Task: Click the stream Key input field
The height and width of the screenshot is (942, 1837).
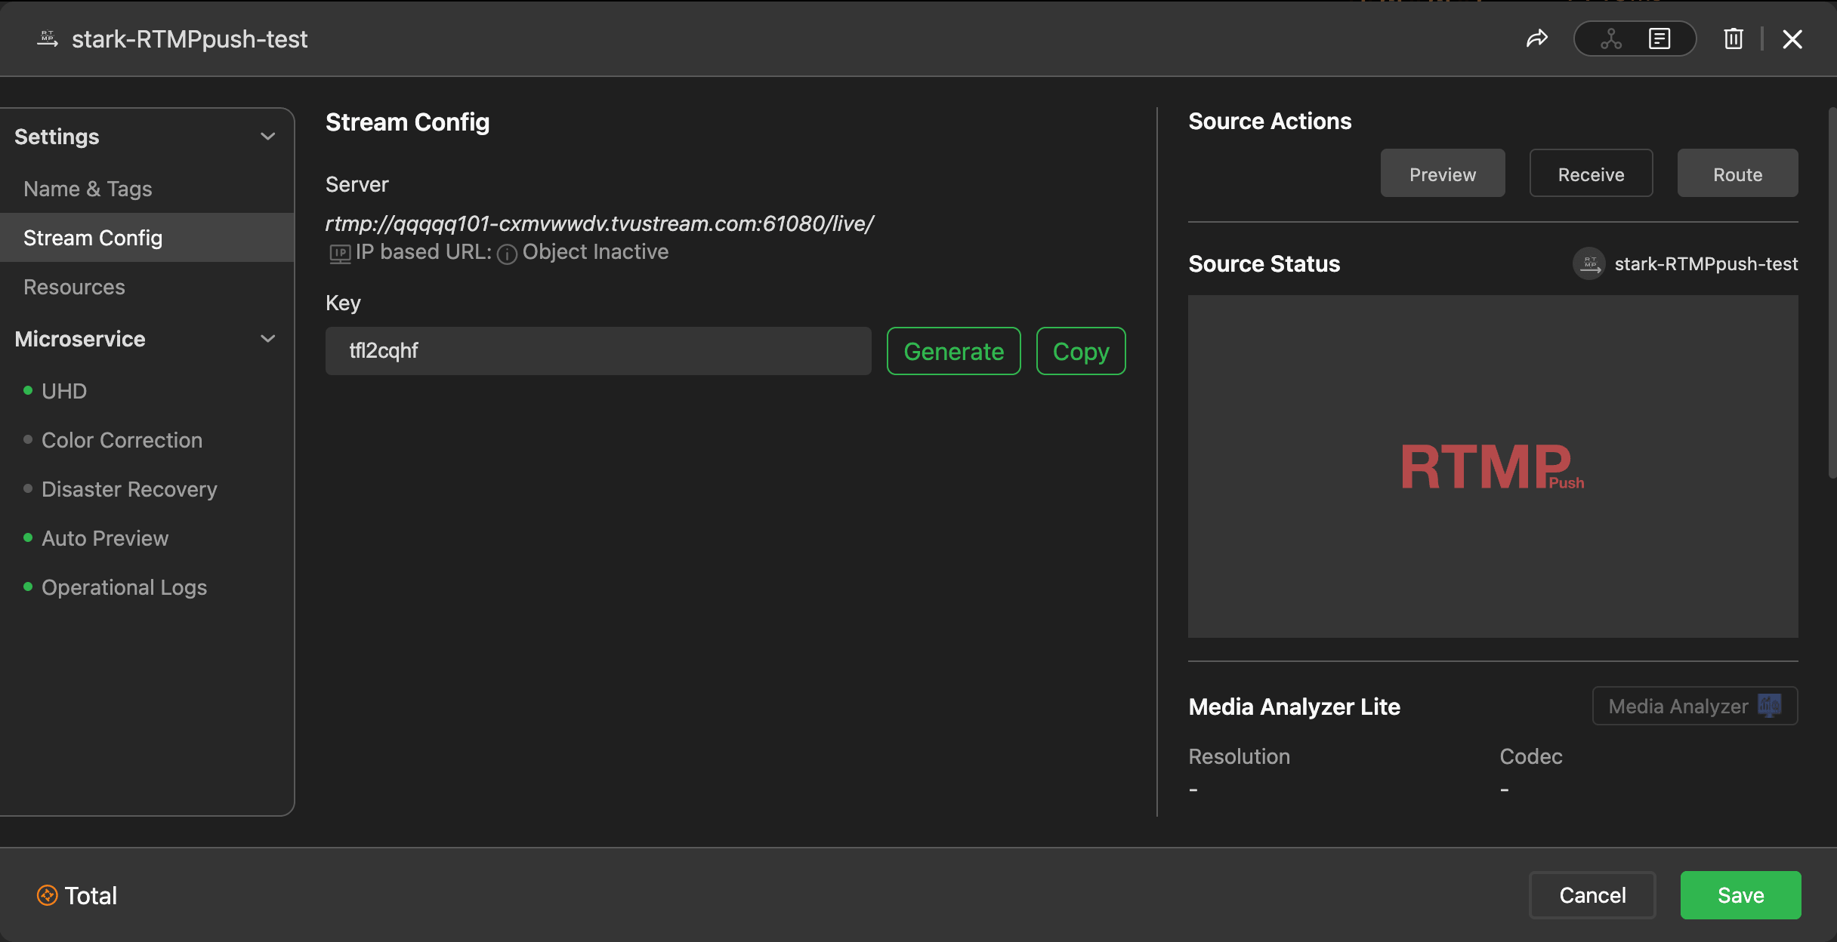Action: pos(598,351)
